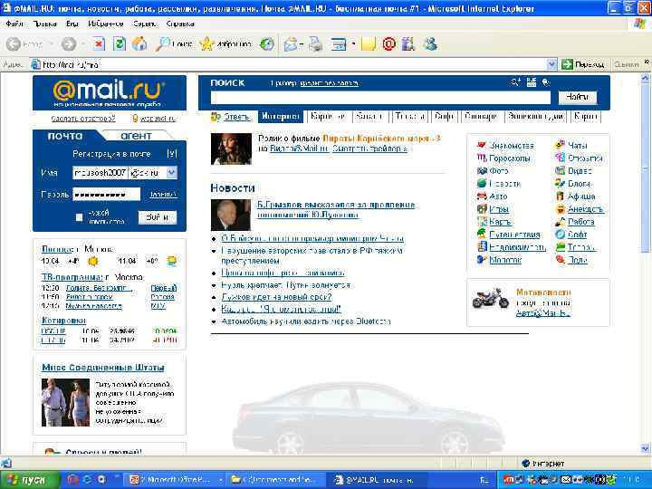
Task: Open 'Регистрация в почте' link
Action: click(x=112, y=154)
